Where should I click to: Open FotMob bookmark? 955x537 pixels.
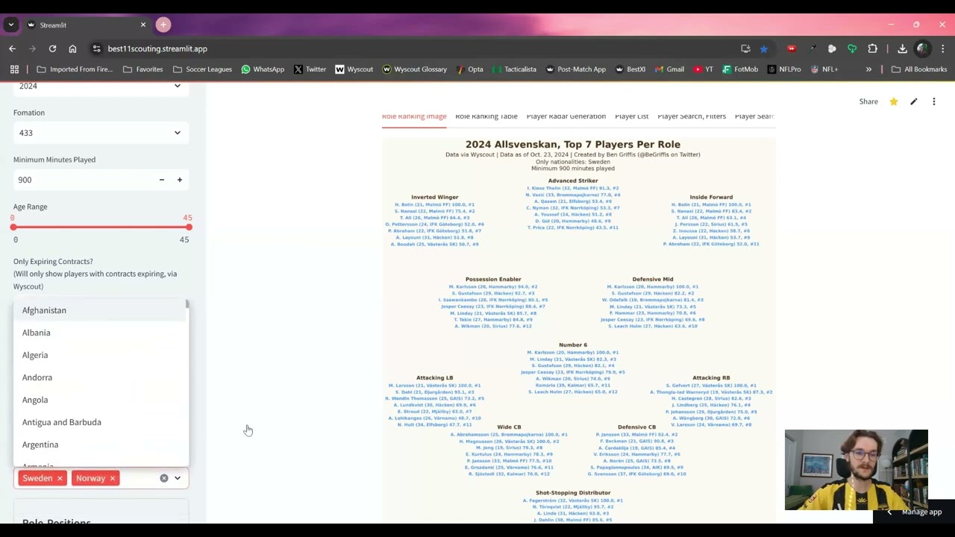740,69
